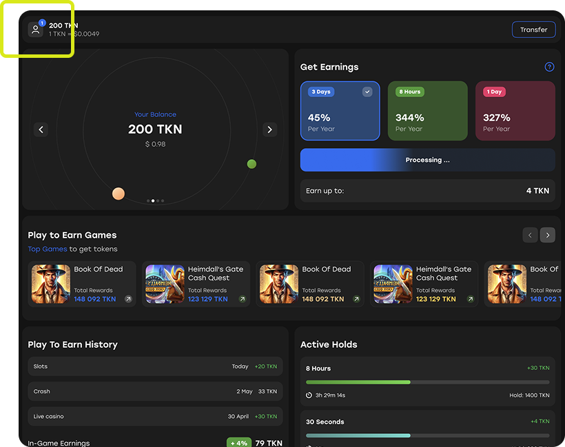Click the 8 Hours hold progress bar
Viewport: 565px width, 447px height.
point(427,382)
